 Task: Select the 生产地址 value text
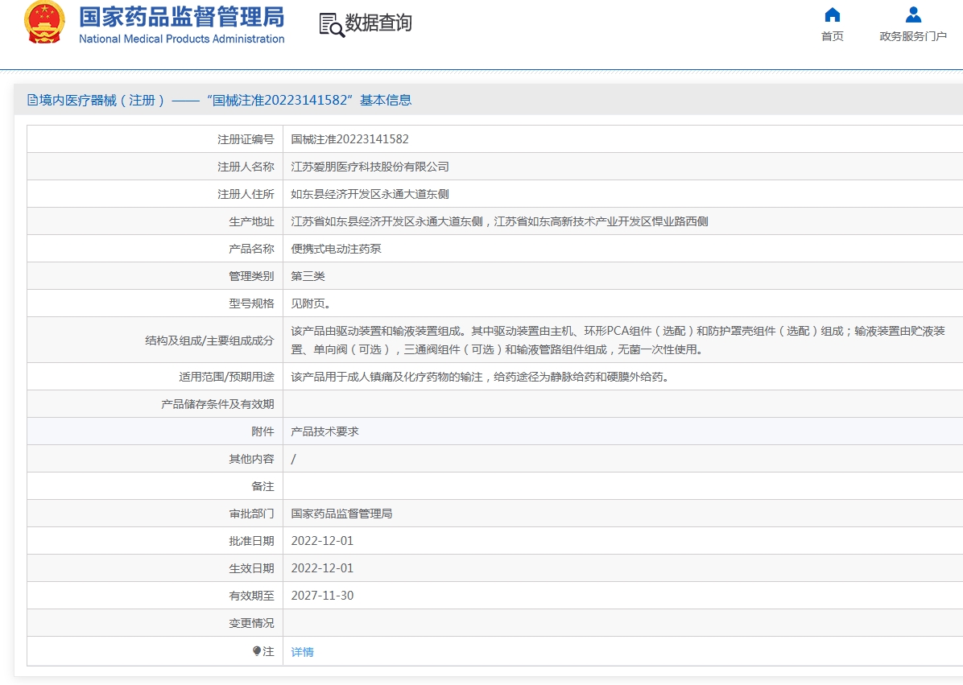tap(499, 221)
